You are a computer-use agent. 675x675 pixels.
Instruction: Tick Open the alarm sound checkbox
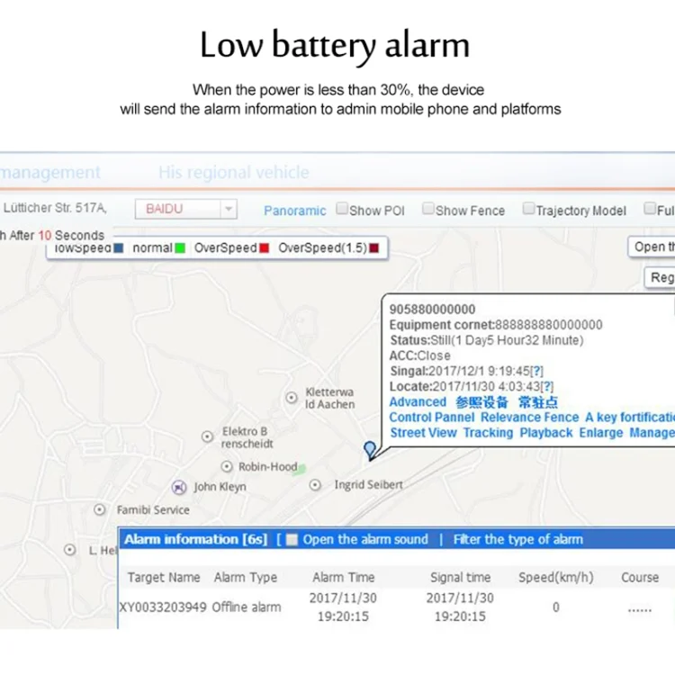pyautogui.click(x=292, y=540)
